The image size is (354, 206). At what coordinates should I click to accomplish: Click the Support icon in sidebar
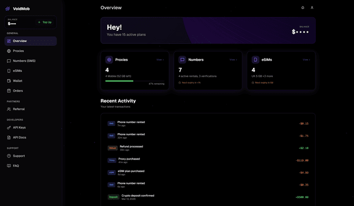[x=9, y=156]
